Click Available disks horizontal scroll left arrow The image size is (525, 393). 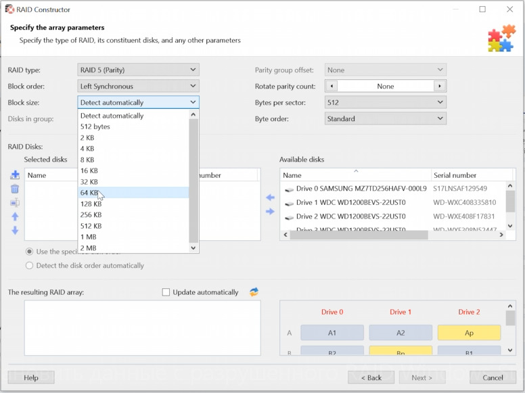[286, 235]
